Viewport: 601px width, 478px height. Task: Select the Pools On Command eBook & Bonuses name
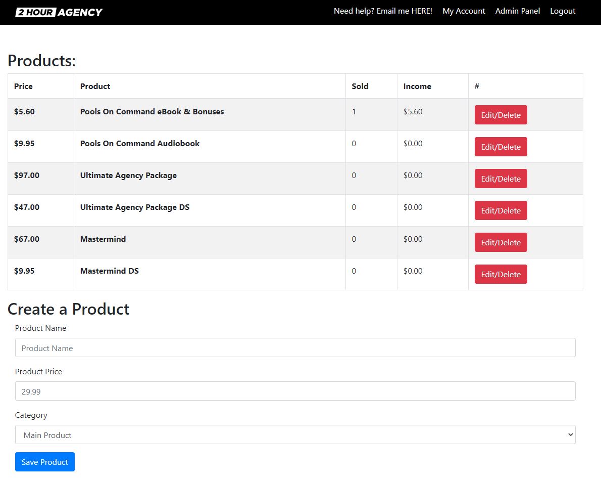152,112
